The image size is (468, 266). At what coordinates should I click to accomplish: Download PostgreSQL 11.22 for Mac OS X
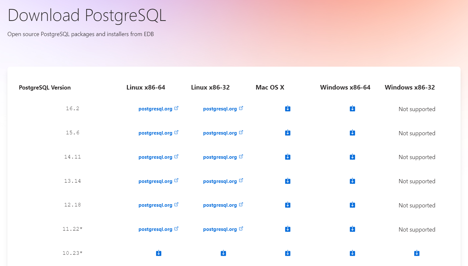[x=288, y=229]
